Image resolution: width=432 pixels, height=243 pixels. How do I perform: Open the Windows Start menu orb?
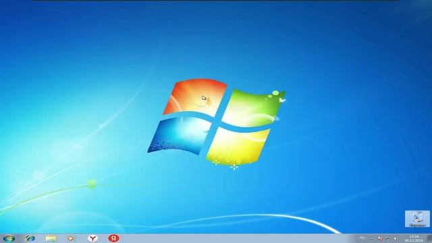(x=9, y=238)
